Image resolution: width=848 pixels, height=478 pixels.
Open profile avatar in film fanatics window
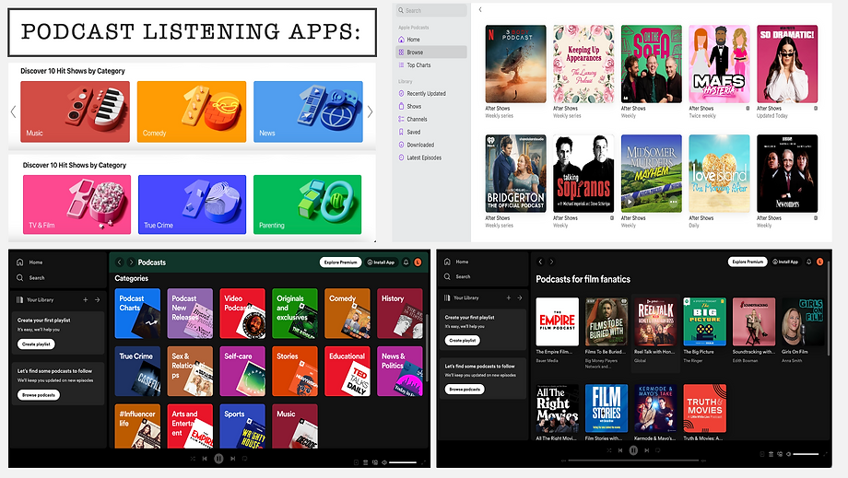coord(819,262)
